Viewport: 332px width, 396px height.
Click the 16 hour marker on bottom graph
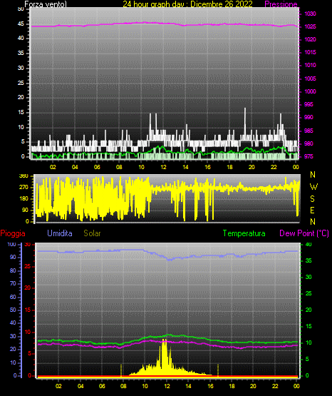(x=210, y=386)
